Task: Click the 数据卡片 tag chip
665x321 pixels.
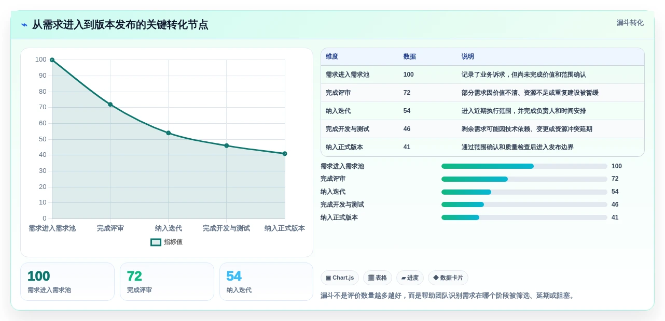Action: coord(448,278)
